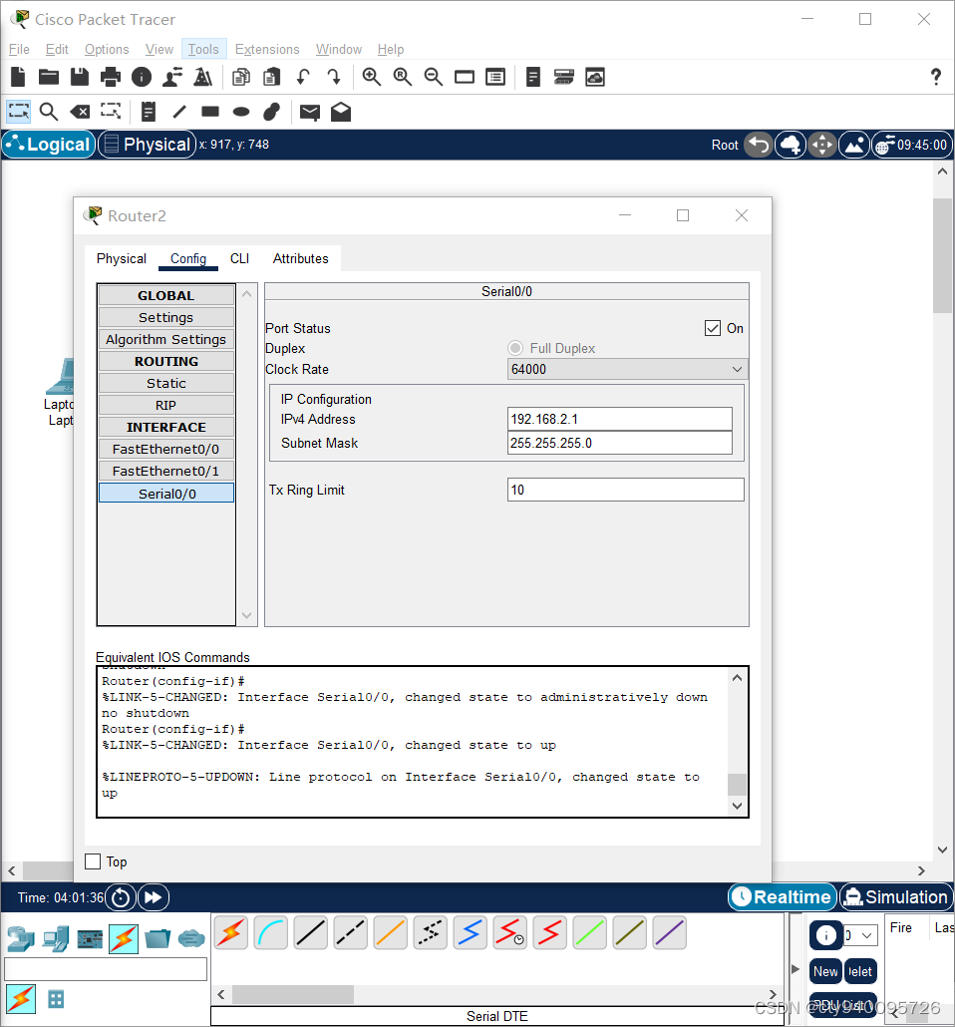The width and height of the screenshot is (955, 1027).
Task: Open the Options menu
Action: (x=107, y=49)
